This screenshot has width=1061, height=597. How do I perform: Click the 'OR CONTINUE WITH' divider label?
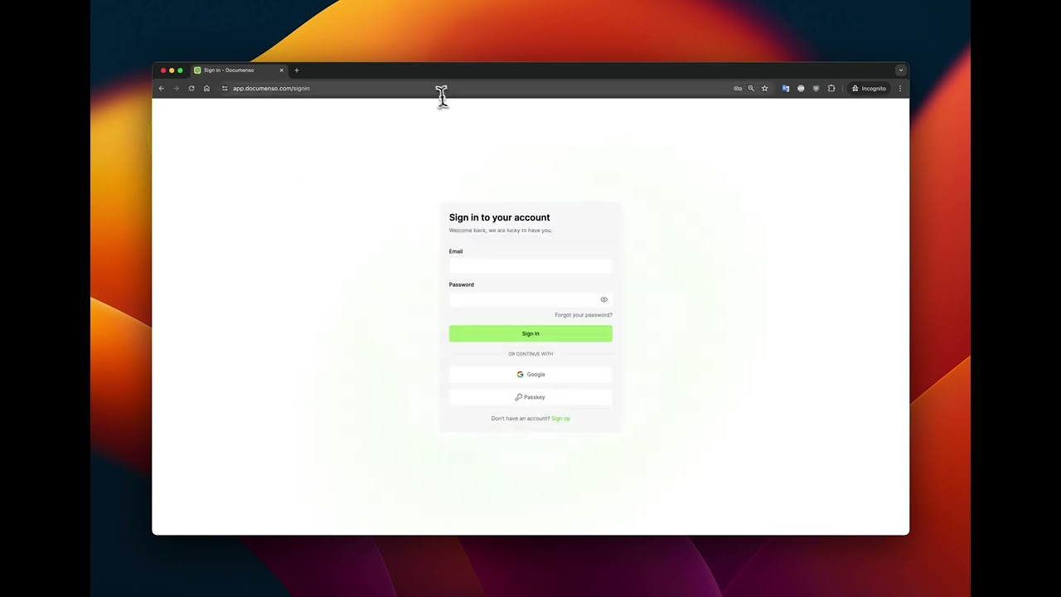[x=530, y=354]
